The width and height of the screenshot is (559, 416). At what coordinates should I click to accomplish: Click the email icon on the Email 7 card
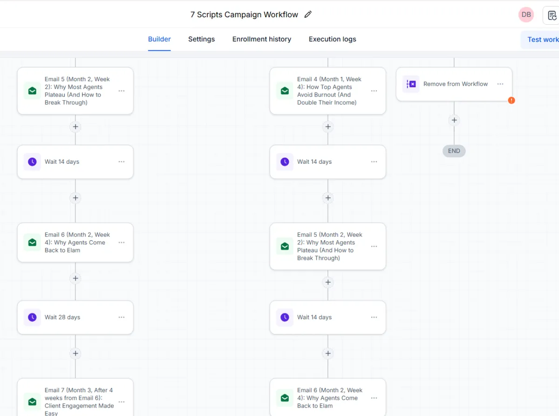pos(32,402)
